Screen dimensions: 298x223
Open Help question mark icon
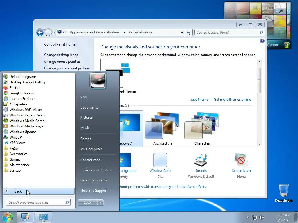[262, 41]
